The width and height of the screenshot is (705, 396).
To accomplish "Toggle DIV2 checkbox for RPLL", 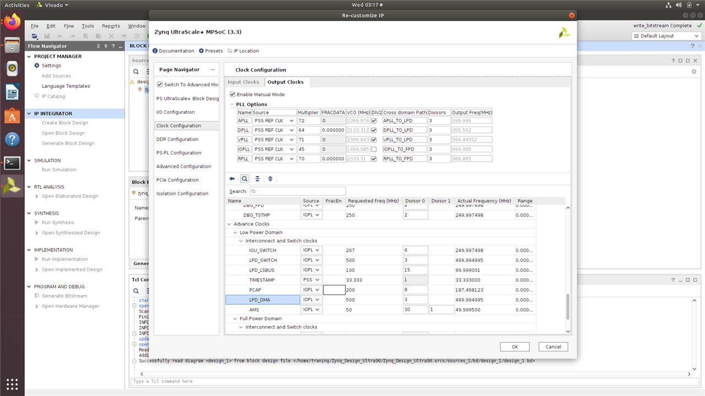I will click(x=375, y=158).
